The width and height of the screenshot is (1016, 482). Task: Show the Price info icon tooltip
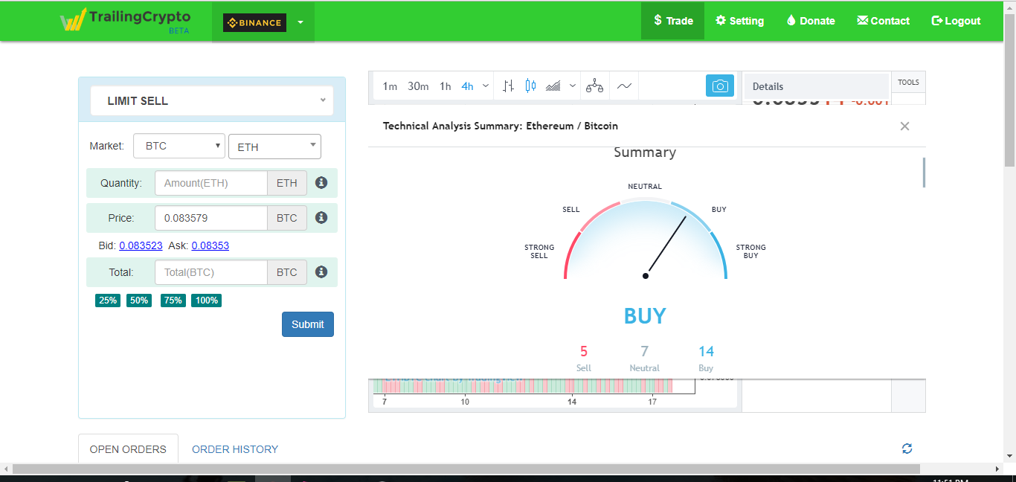(x=321, y=217)
